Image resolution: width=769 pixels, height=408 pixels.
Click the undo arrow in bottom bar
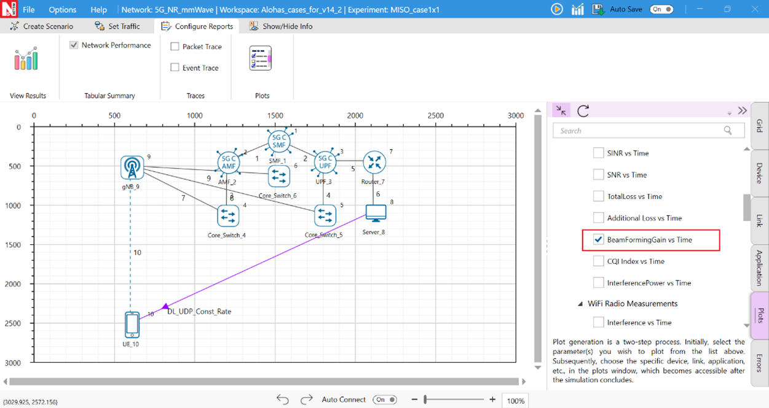(282, 399)
